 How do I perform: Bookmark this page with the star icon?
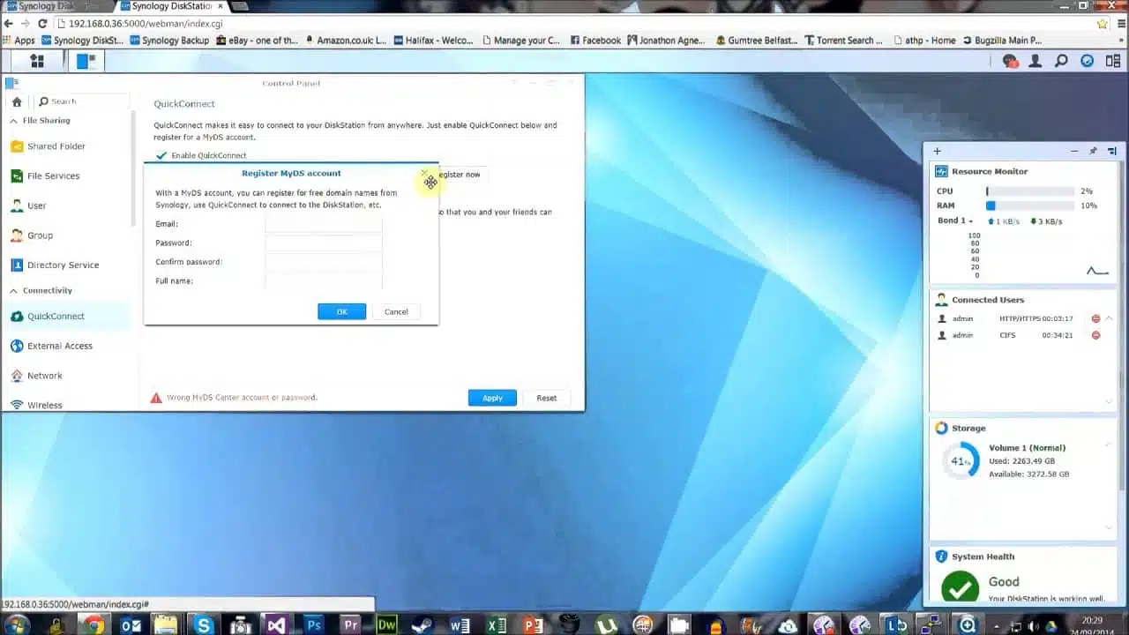(x=1102, y=24)
